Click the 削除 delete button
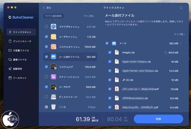The image size is (191, 129). pyautogui.click(x=158, y=119)
